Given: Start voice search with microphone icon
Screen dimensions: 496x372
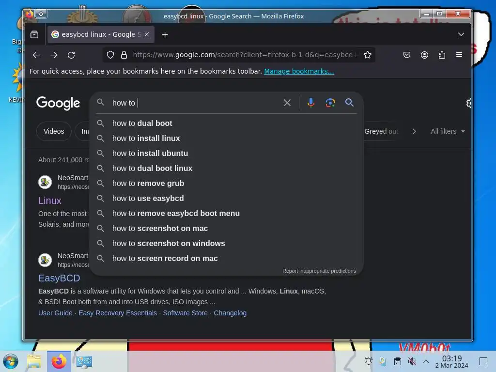Looking at the screenshot, I should tap(311, 103).
